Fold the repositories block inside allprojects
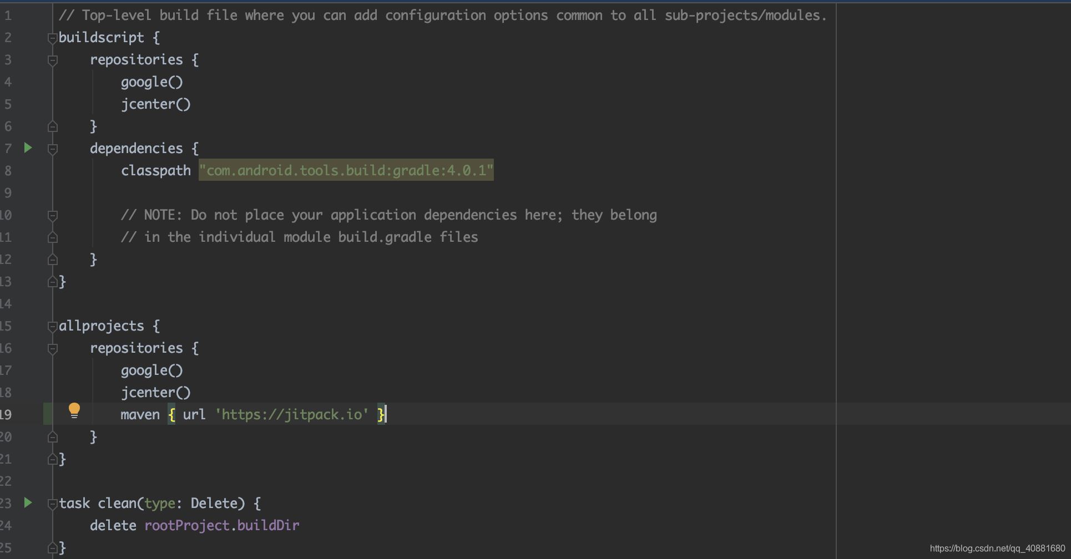The width and height of the screenshot is (1071, 559). (53, 349)
